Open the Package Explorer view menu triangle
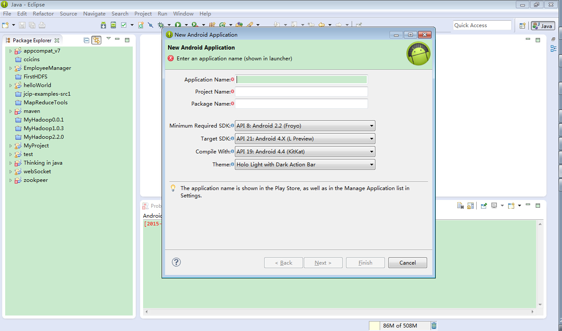This screenshot has height=331, width=562. tap(109, 38)
